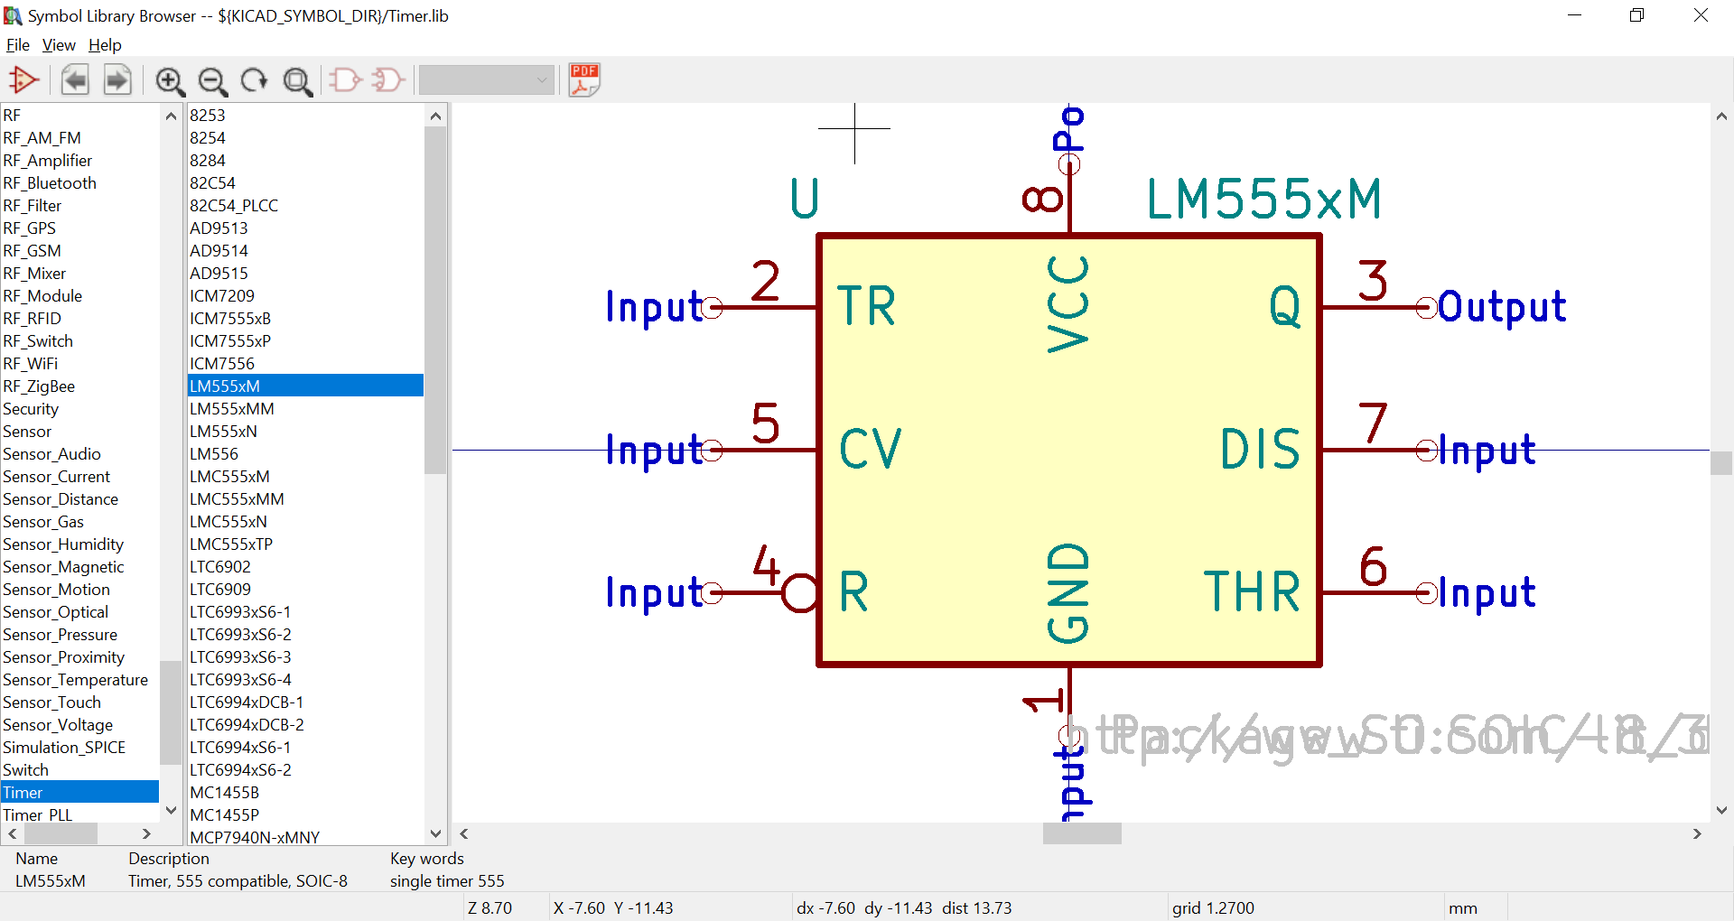Choose the MC1455P symbol
This screenshot has width=1734, height=921.
click(305, 815)
